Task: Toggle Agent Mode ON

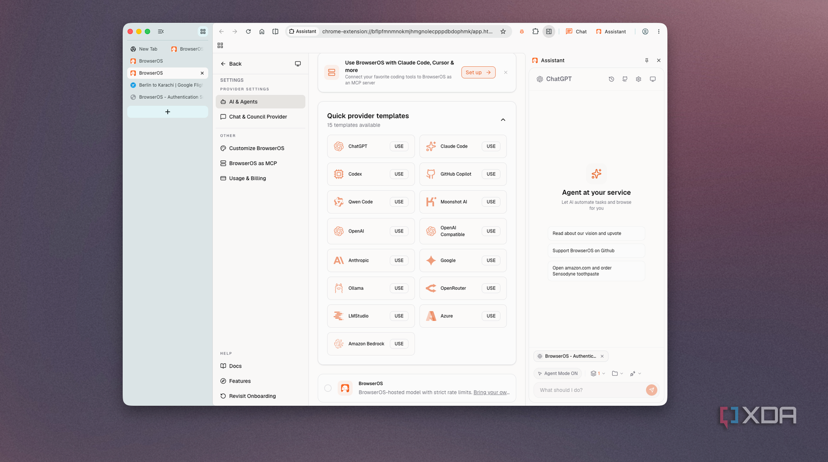Action: click(x=558, y=374)
